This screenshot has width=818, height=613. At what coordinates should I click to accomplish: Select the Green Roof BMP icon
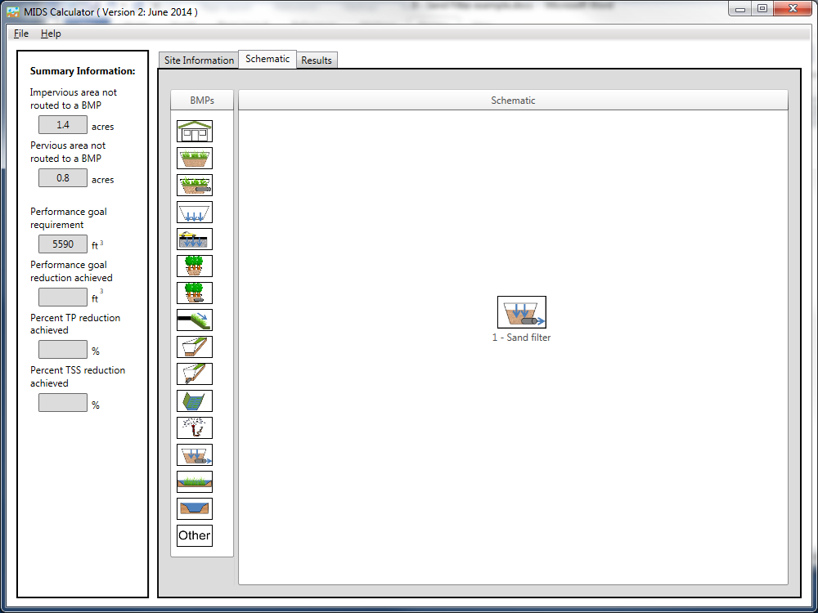[x=194, y=131]
